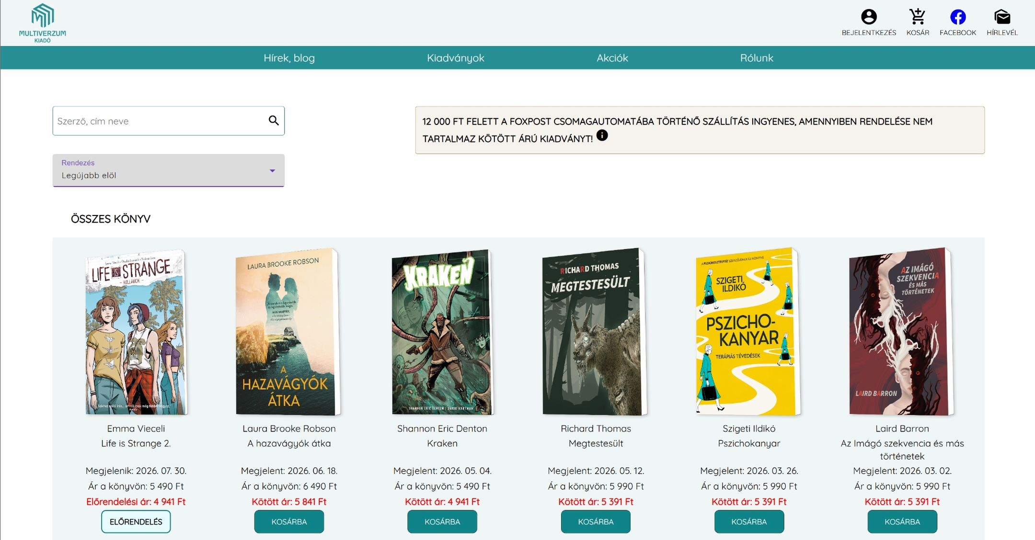Click the date Megjelent: 2026. 05. 04.
The width and height of the screenshot is (1035, 540).
(442, 471)
